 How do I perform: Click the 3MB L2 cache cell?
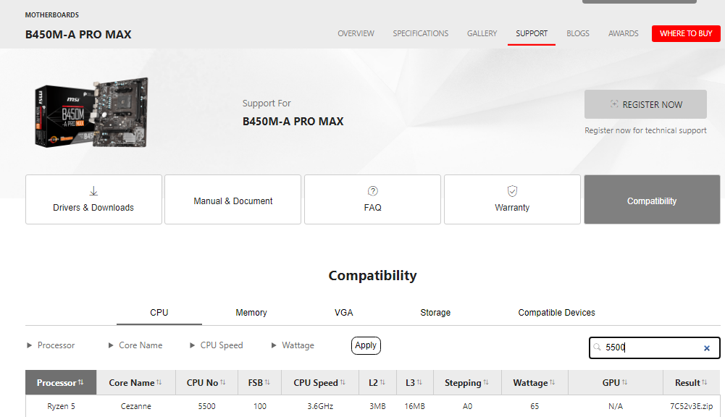click(377, 406)
